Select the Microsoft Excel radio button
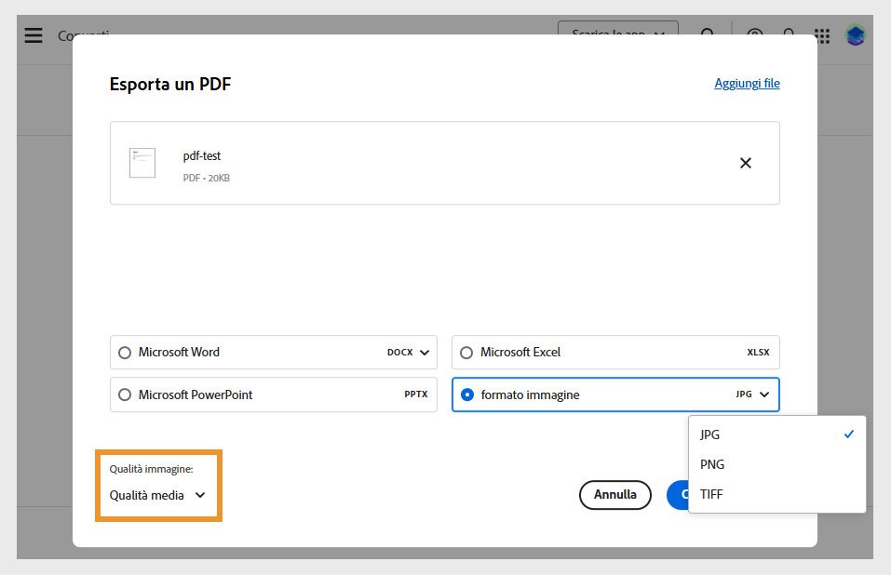891x575 pixels. pos(466,352)
